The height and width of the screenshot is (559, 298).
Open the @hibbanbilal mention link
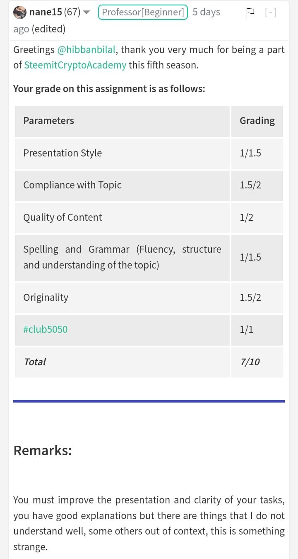[x=86, y=50]
